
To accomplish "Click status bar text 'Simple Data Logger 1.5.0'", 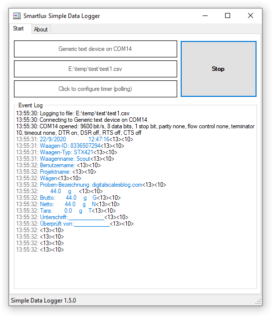I will (x=43, y=301).
